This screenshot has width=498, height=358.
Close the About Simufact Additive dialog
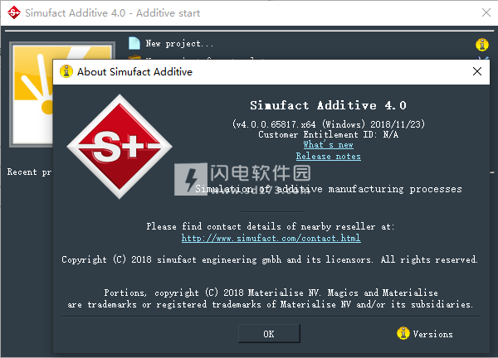point(477,71)
